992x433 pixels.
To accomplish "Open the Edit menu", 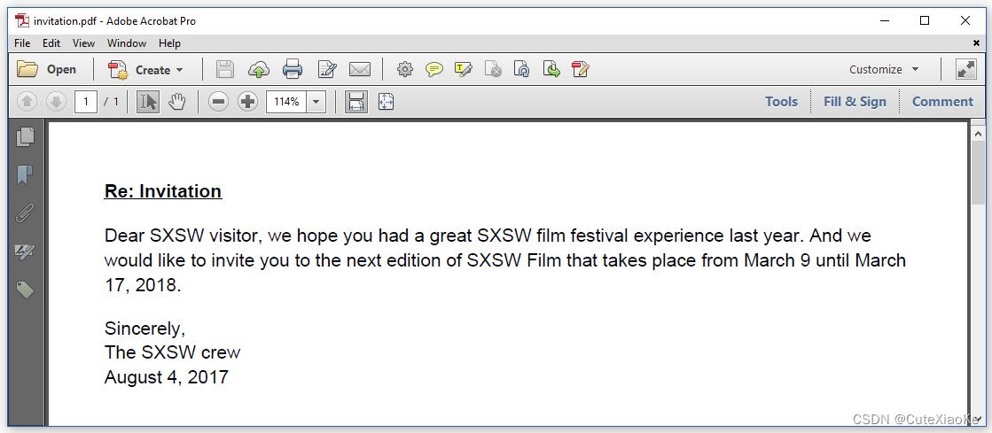I will 51,43.
